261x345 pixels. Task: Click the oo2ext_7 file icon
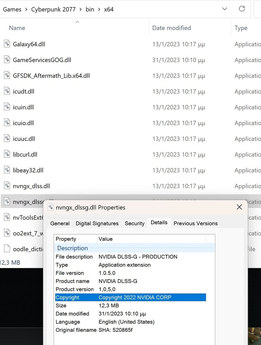pos(7,233)
